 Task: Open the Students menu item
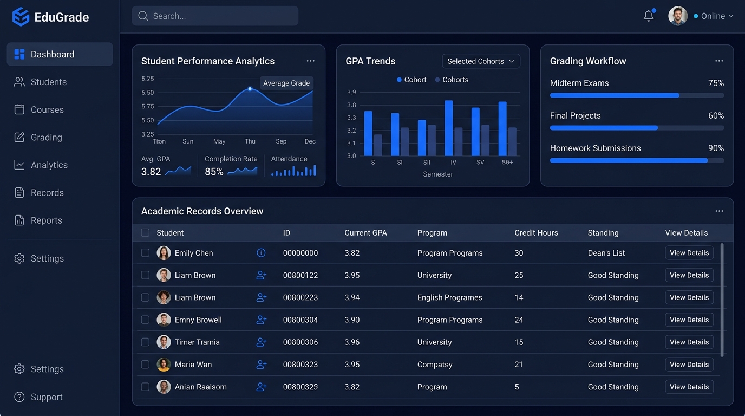point(60,82)
